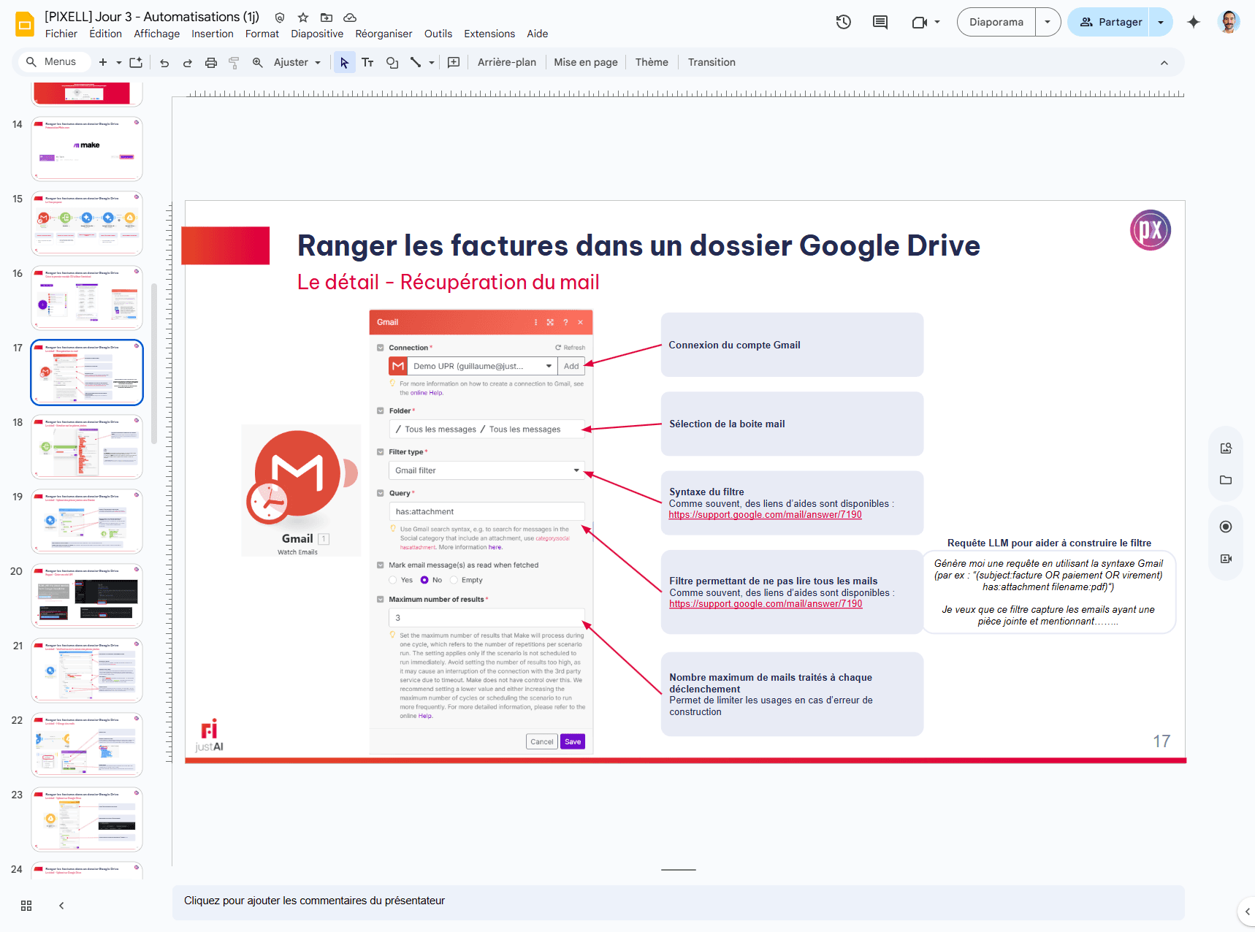The height and width of the screenshot is (932, 1255).
Task: Open the Diapositive menu
Action: point(317,34)
